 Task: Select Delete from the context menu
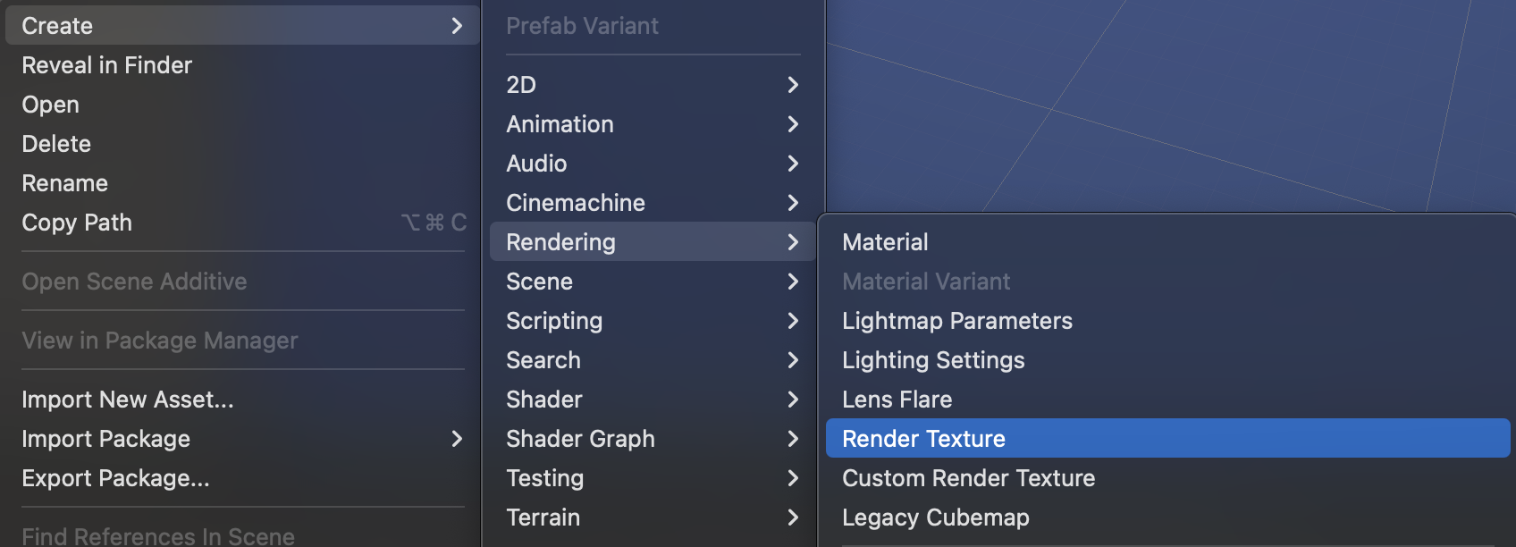tap(55, 143)
